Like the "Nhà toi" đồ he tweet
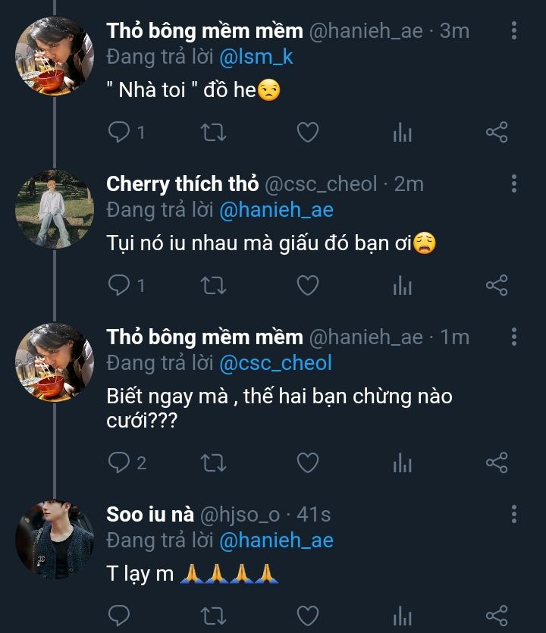Viewport: 546px width, 633px height. point(307,133)
